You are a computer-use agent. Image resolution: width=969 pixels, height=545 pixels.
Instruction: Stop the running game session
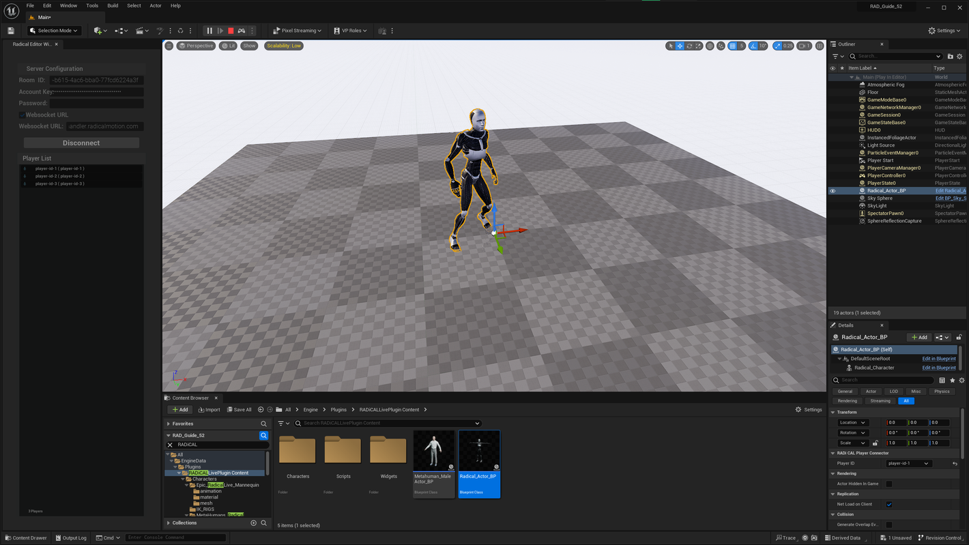tap(231, 30)
